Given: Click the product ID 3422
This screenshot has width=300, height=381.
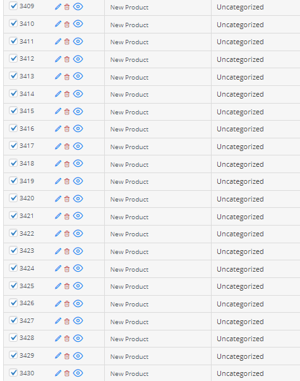Looking at the screenshot, I should pyautogui.click(x=27, y=234).
